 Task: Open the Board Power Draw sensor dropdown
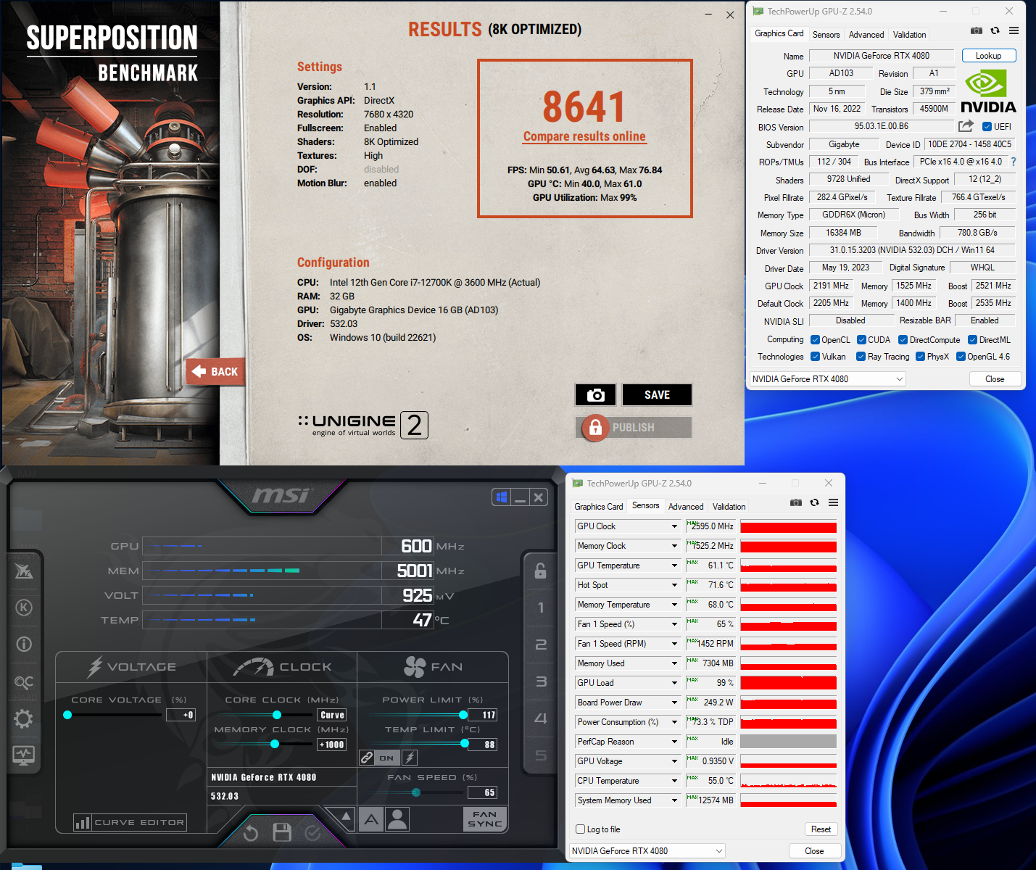674,703
